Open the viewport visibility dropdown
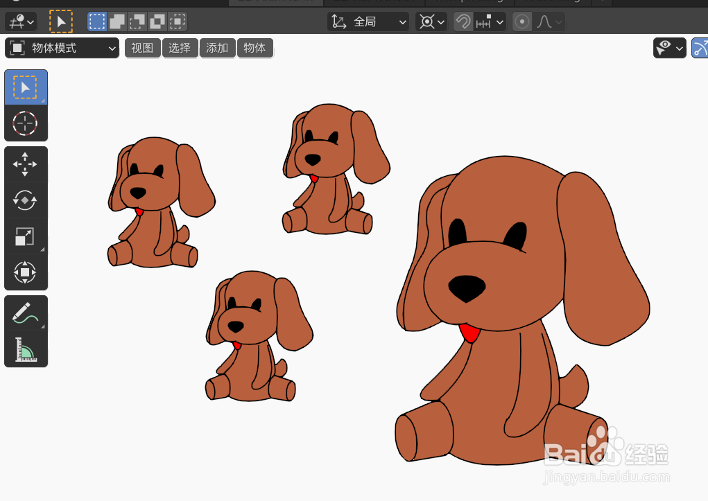The height and width of the screenshot is (501, 708). pos(670,48)
